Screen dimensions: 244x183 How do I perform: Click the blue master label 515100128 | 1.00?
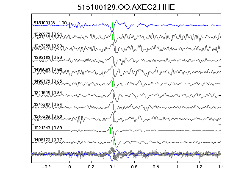[50, 23]
